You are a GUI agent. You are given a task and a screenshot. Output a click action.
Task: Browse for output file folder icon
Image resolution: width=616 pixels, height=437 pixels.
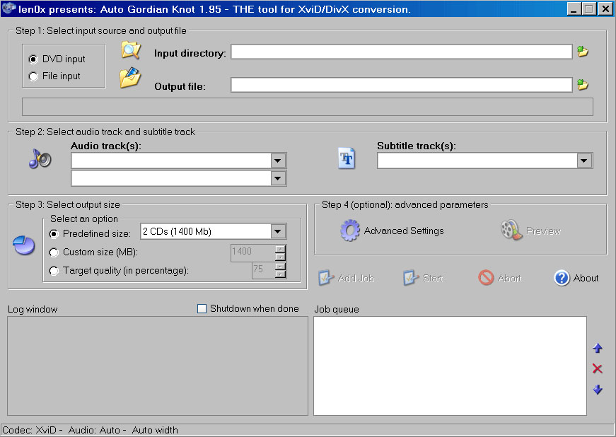[583, 84]
